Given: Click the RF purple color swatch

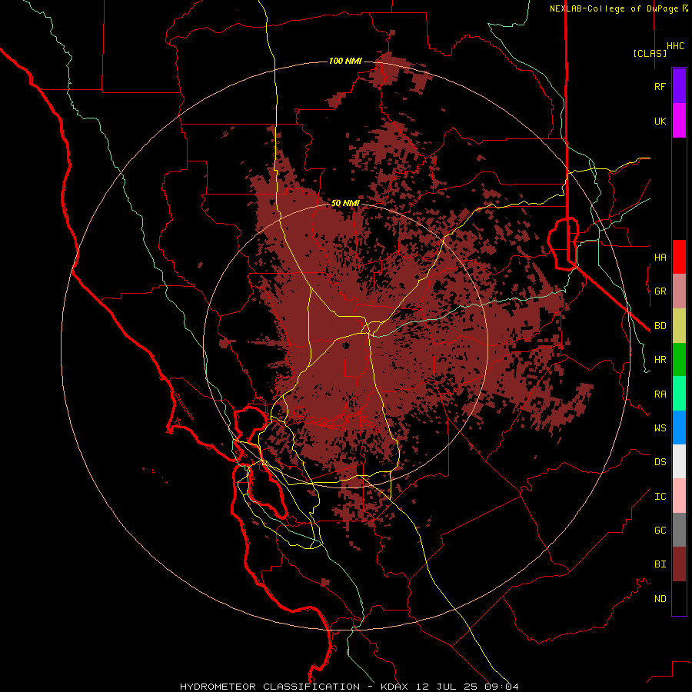Looking at the screenshot, I should coord(679,86).
